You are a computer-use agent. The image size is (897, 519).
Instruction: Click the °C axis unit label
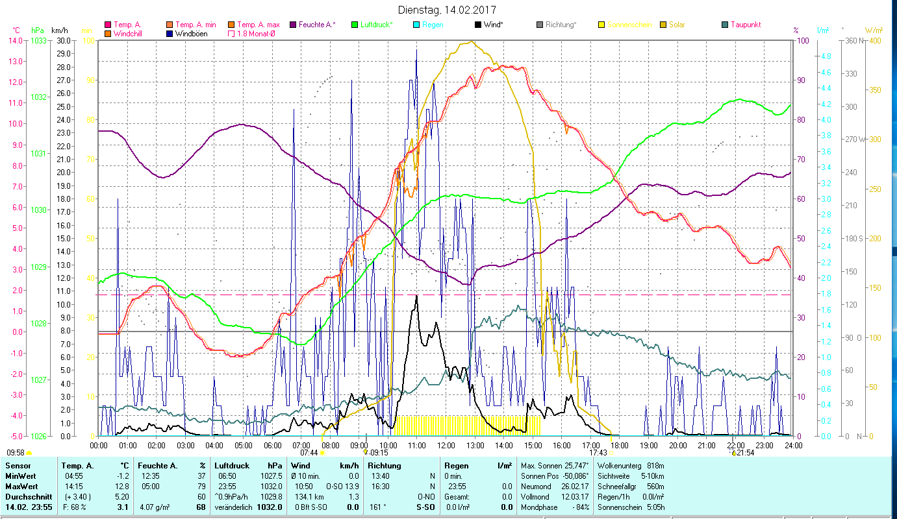pos(17,30)
